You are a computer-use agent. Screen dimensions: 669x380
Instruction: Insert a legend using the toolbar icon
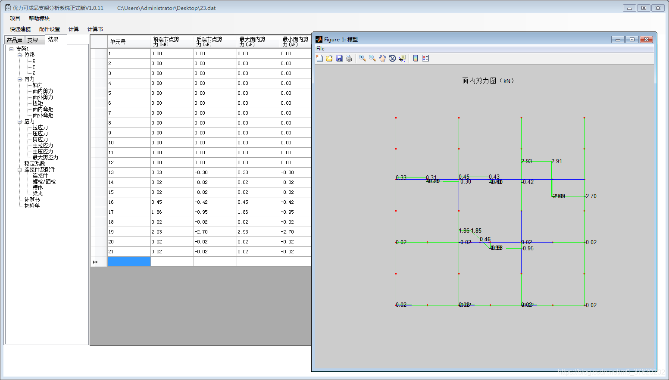pos(425,58)
